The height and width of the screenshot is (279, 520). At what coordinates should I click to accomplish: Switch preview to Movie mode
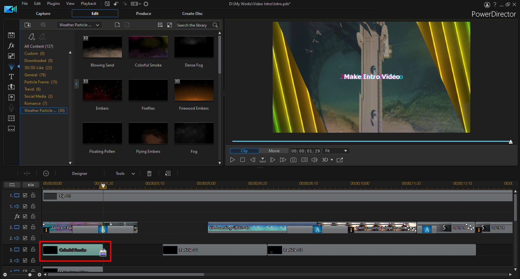(274, 151)
